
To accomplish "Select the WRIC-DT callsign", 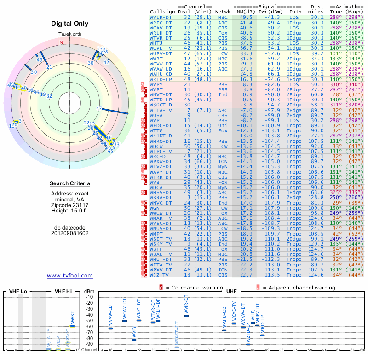I will (161, 23).
